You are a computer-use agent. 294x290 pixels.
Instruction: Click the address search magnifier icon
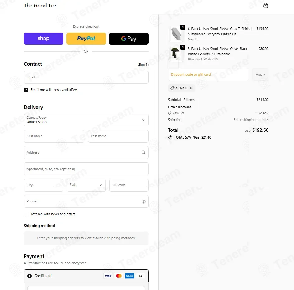143,153
